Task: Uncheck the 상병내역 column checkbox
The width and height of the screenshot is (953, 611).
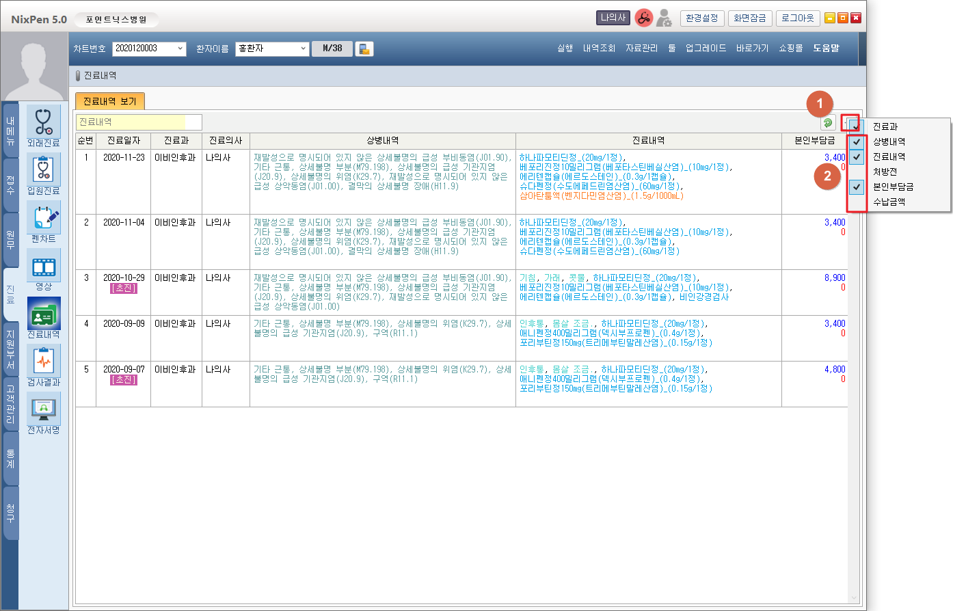Action: [857, 142]
